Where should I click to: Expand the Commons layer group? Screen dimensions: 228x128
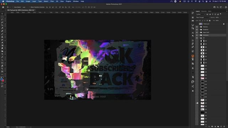click(x=199, y=35)
